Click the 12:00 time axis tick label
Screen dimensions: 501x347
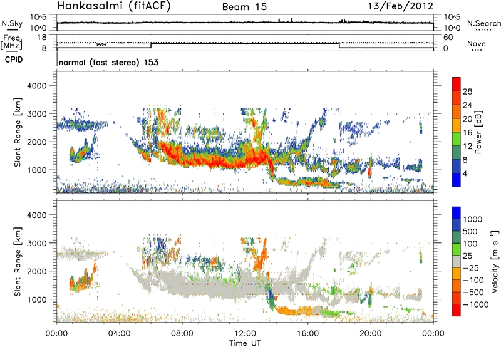click(245, 334)
